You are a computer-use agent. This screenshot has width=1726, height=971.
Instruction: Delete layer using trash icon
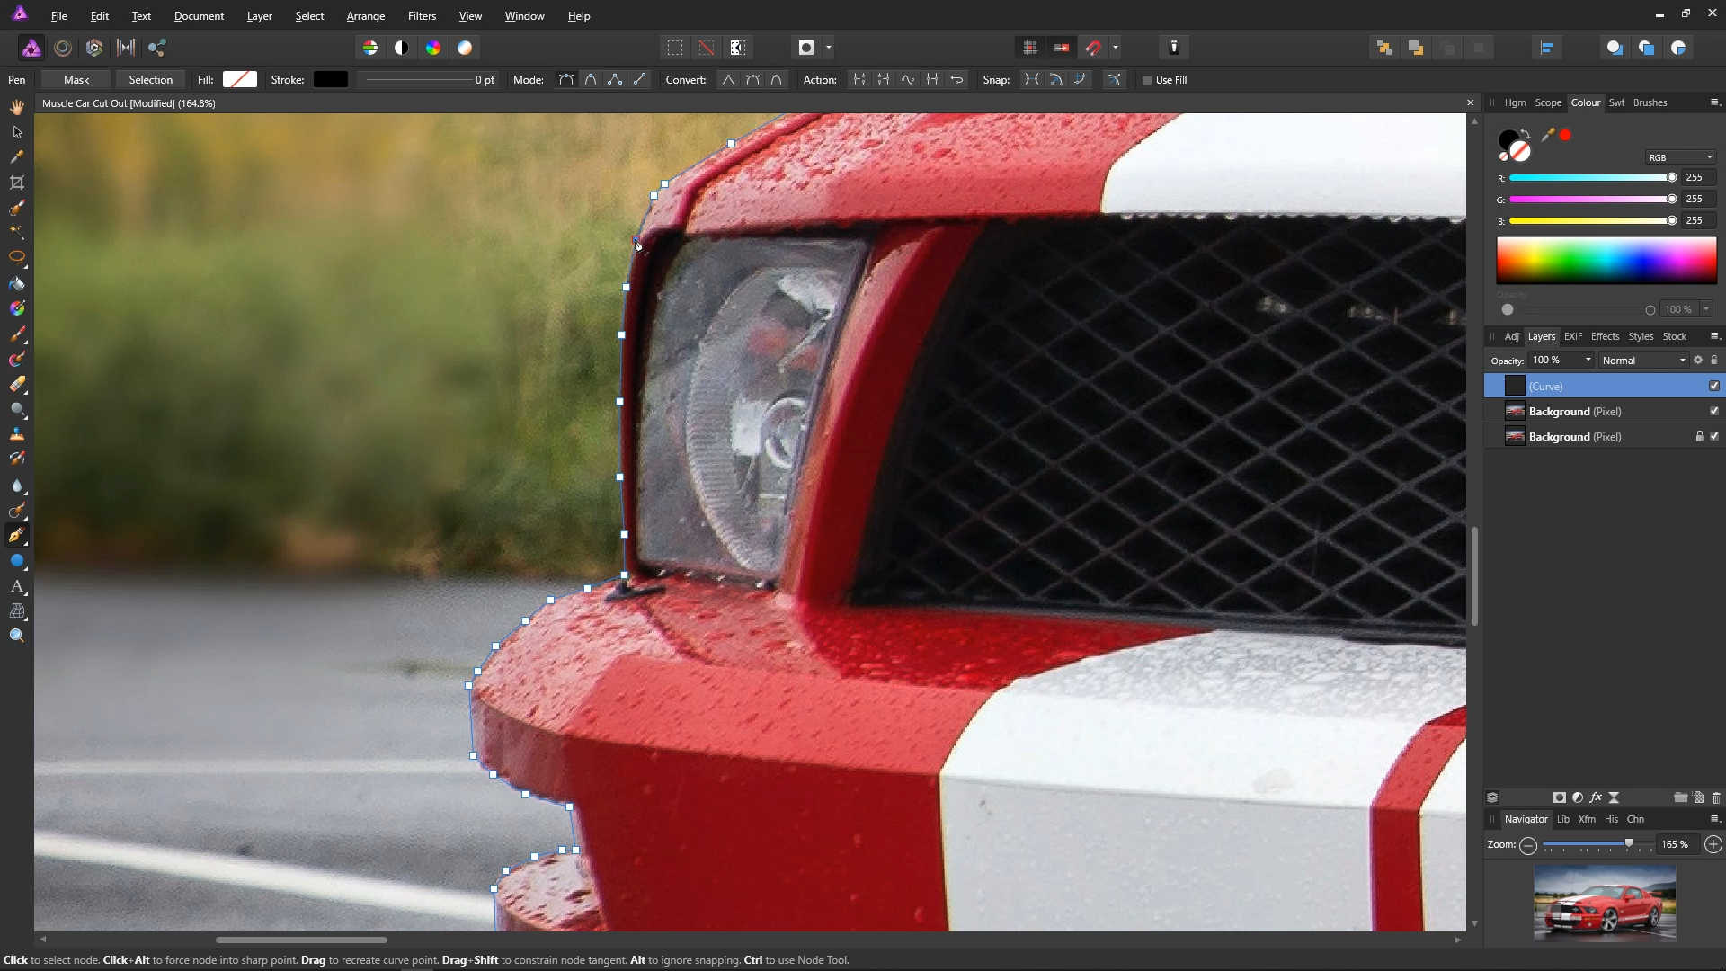click(1715, 797)
